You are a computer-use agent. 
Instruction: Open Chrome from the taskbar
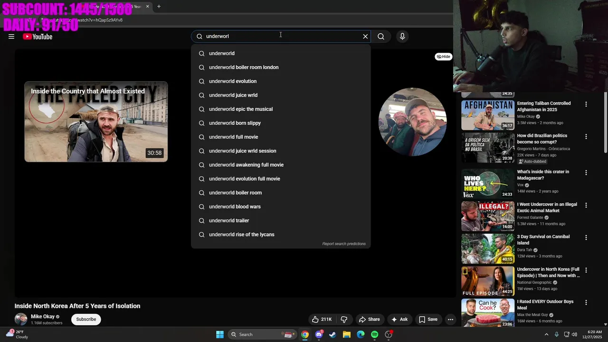coord(305,334)
